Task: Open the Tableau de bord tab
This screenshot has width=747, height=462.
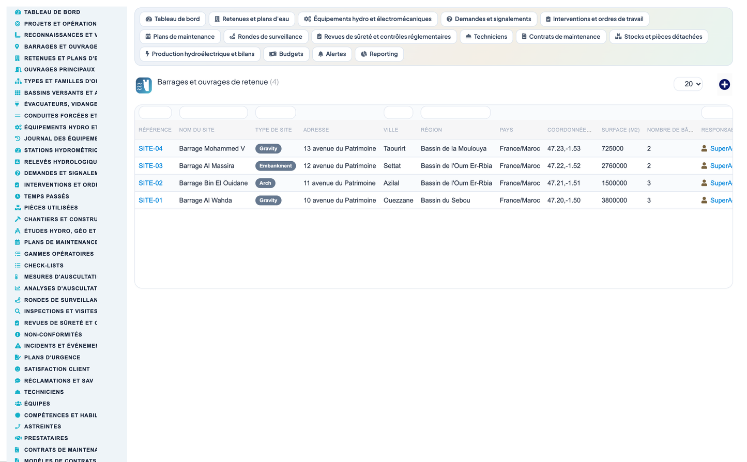Action: click(173, 19)
